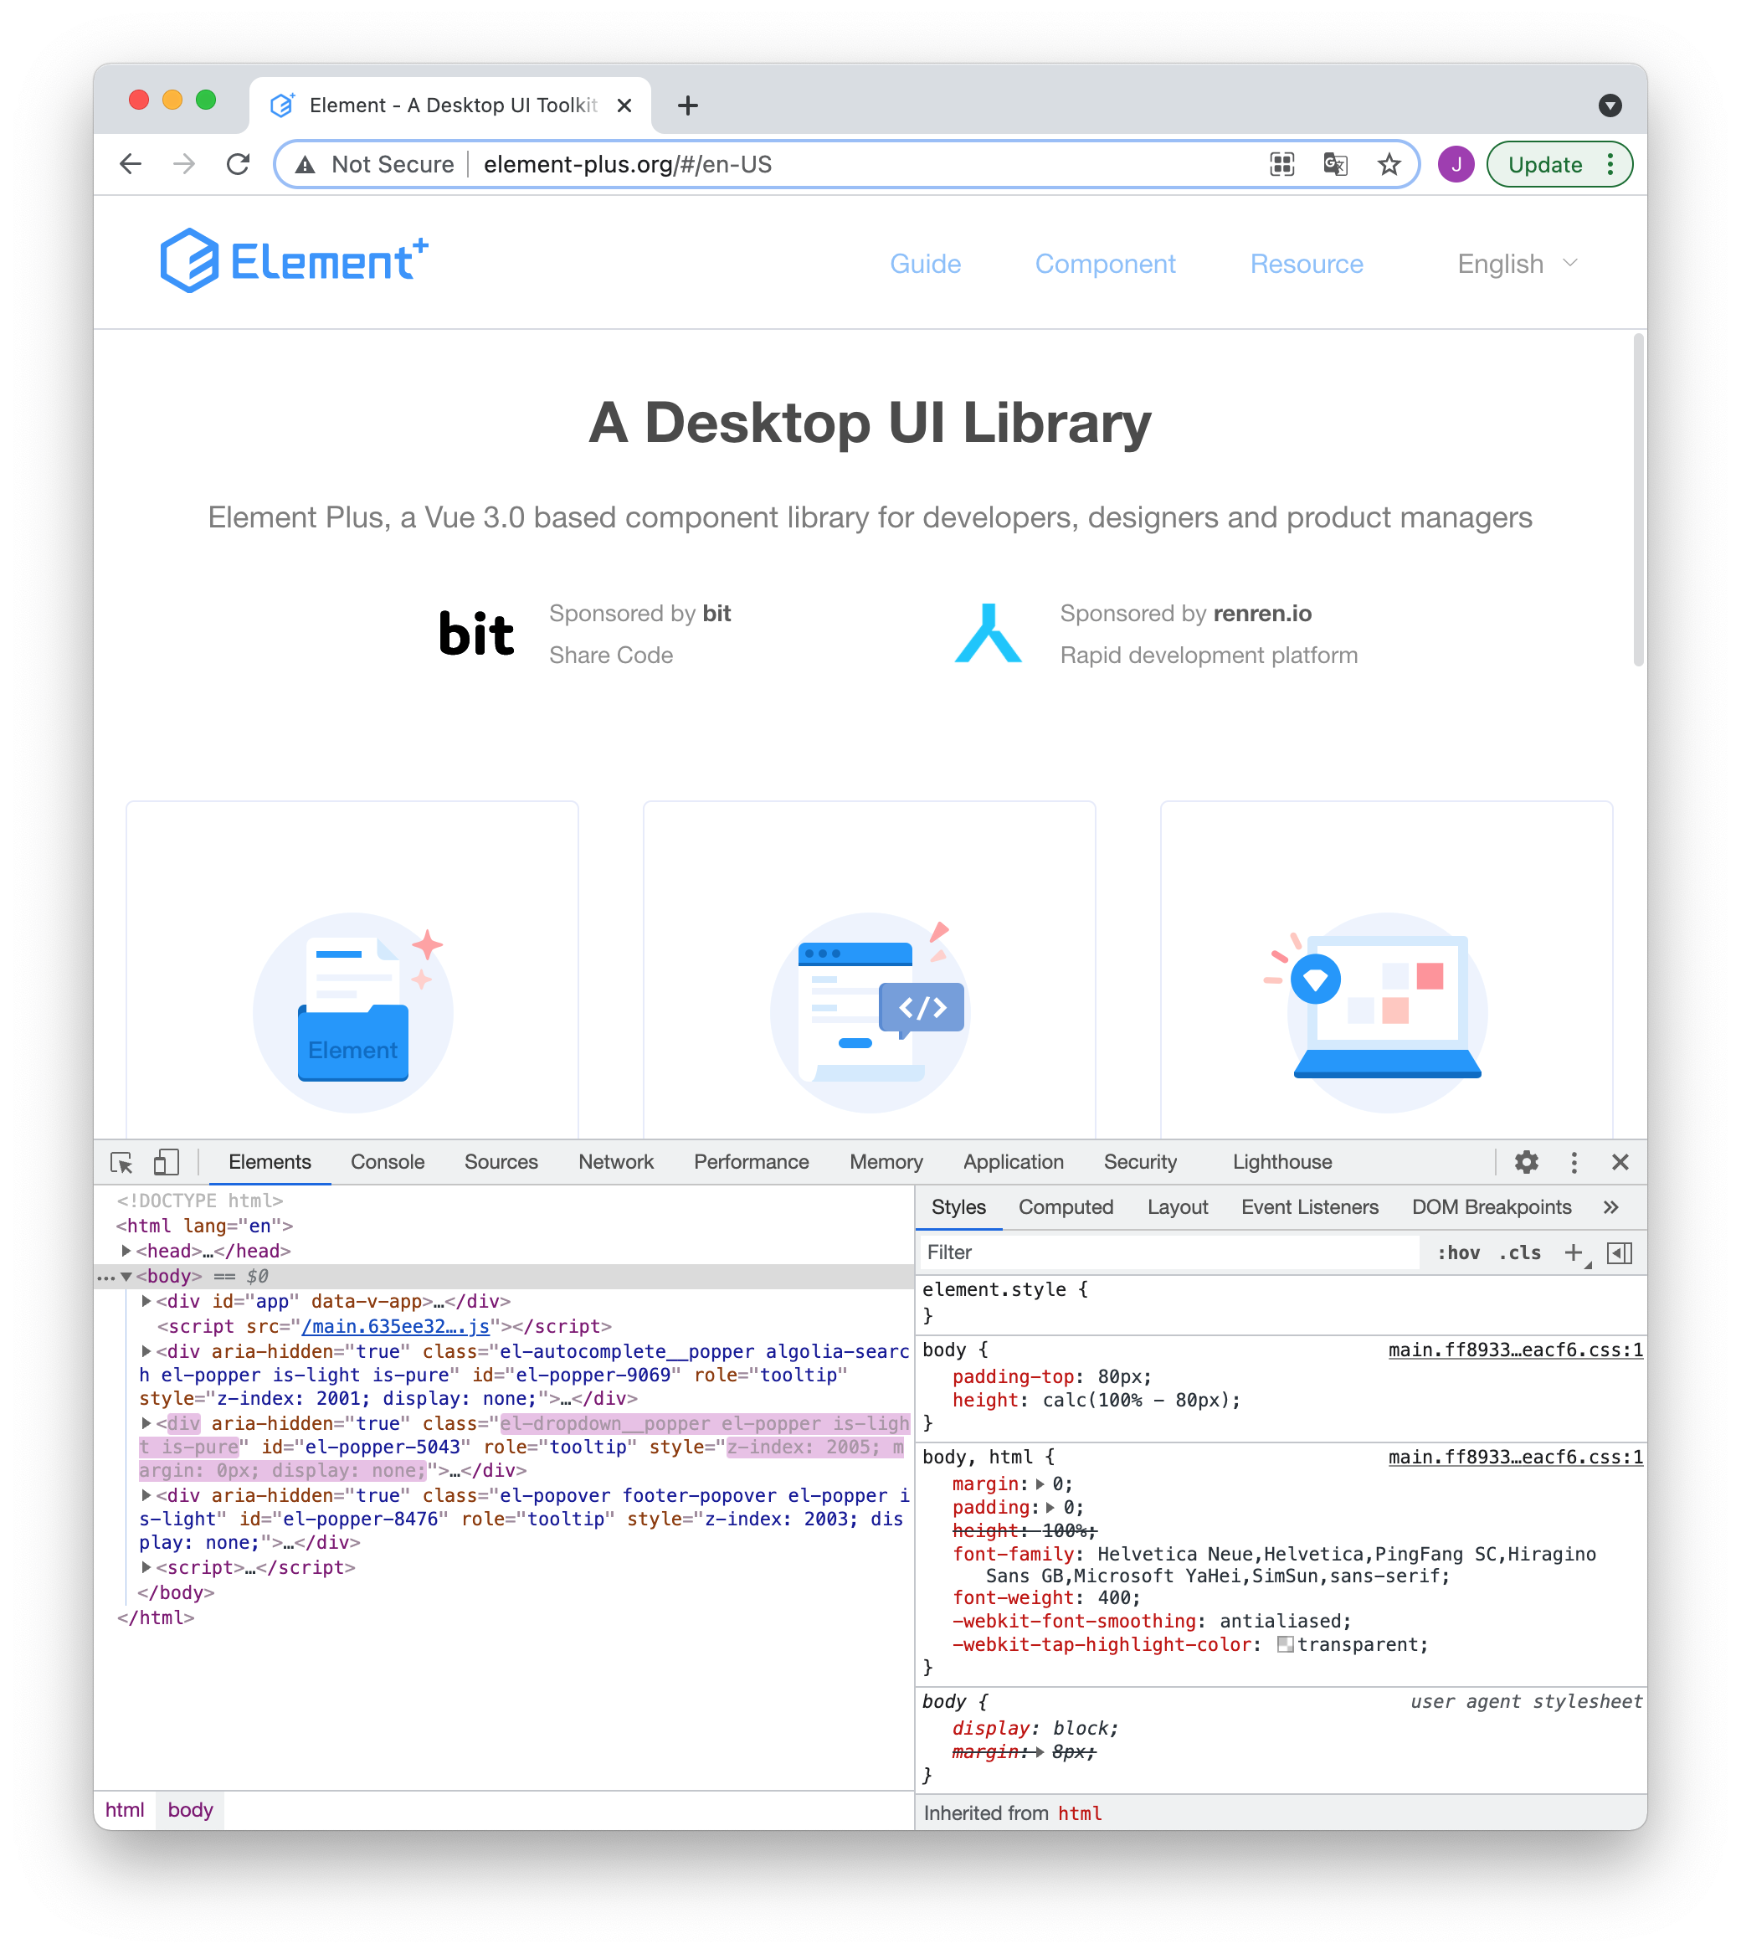Expand the head element in DOM tree
This screenshot has height=1954, width=1741.
coord(126,1250)
